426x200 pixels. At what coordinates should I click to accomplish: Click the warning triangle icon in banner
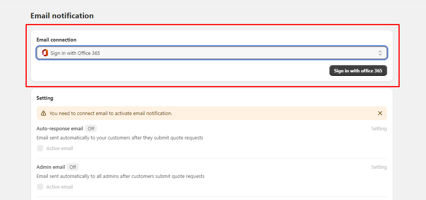tap(44, 113)
